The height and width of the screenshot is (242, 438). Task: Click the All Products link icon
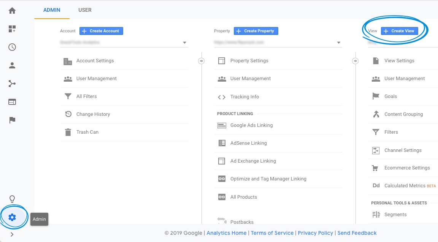click(222, 197)
